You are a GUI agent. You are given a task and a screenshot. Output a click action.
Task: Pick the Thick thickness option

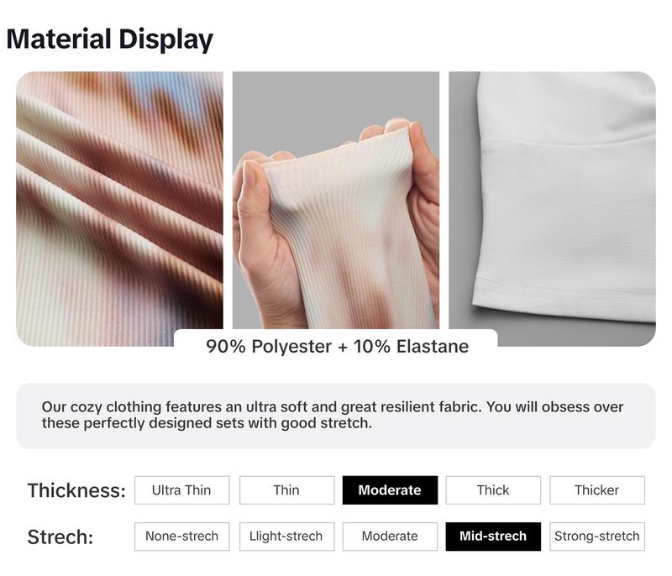point(493,490)
